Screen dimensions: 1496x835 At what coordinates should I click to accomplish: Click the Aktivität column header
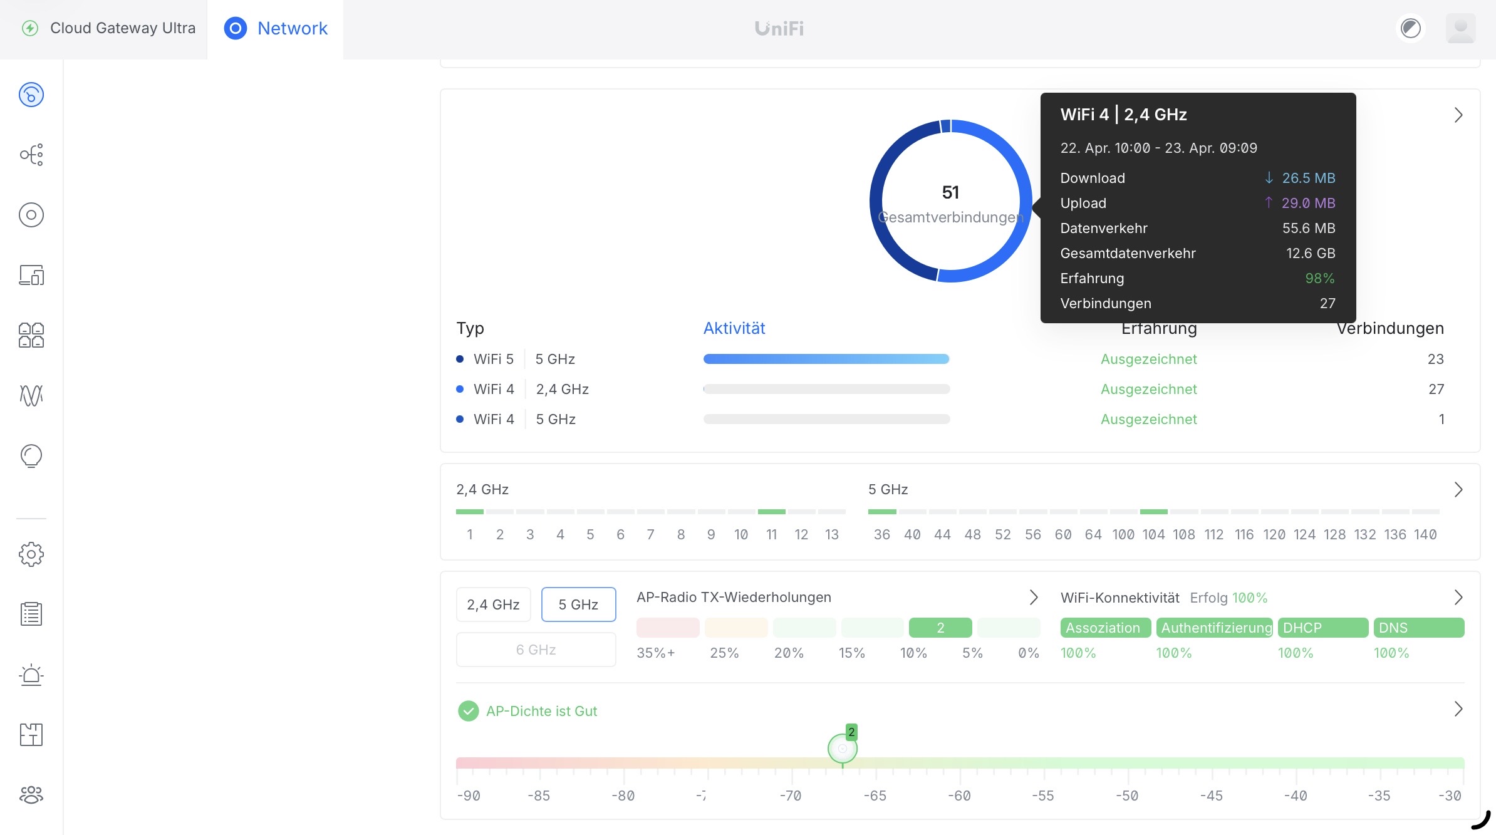coord(734,328)
